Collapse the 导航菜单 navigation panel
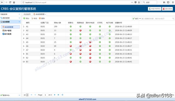Viewport: 175px width, 101px height. click(x=19, y=14)
